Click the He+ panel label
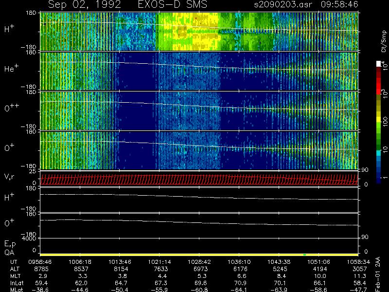This screenshot has width=389, height=292. (x=11, y=68)
